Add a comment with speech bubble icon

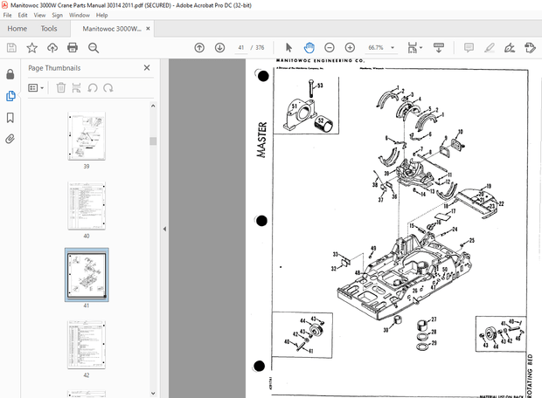pyautogui.click(x=469, y=48)
